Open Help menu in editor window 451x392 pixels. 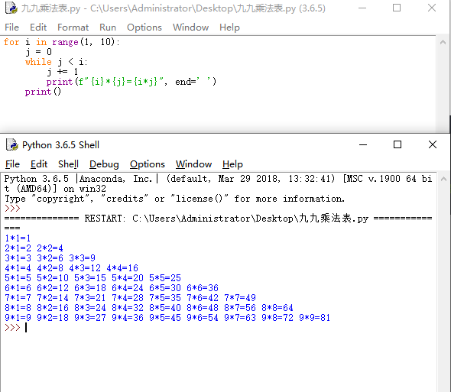pos(229,28)
